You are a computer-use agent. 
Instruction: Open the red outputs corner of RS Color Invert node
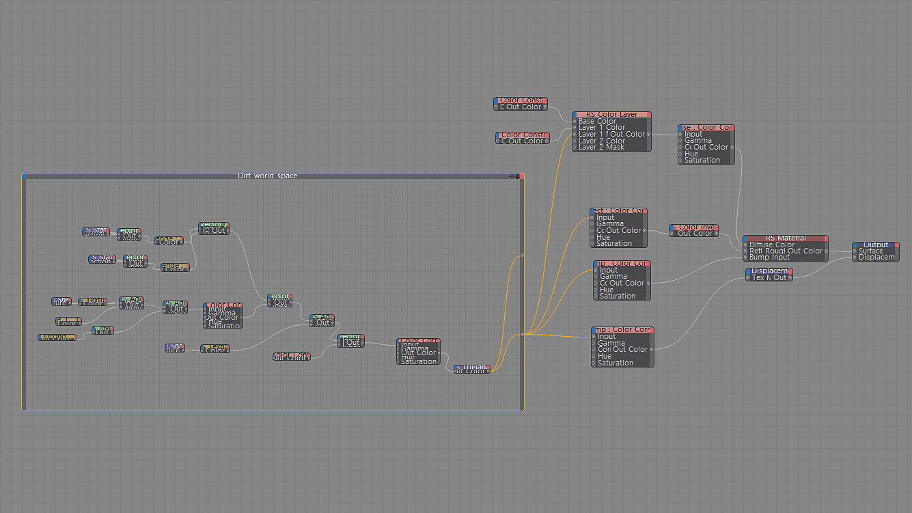point(716,227)
